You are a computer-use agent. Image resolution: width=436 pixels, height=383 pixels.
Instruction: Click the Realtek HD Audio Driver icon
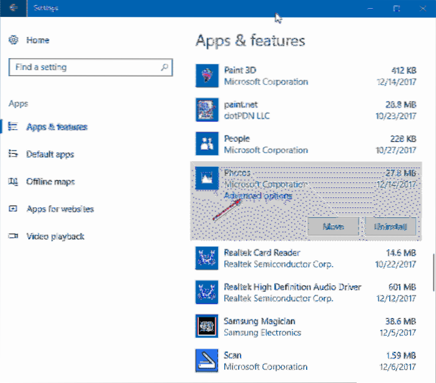pos(207,292)
